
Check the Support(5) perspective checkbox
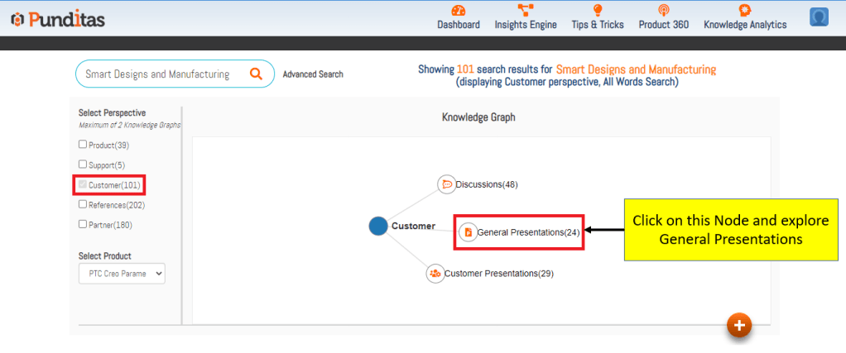[x=83, y=165]
